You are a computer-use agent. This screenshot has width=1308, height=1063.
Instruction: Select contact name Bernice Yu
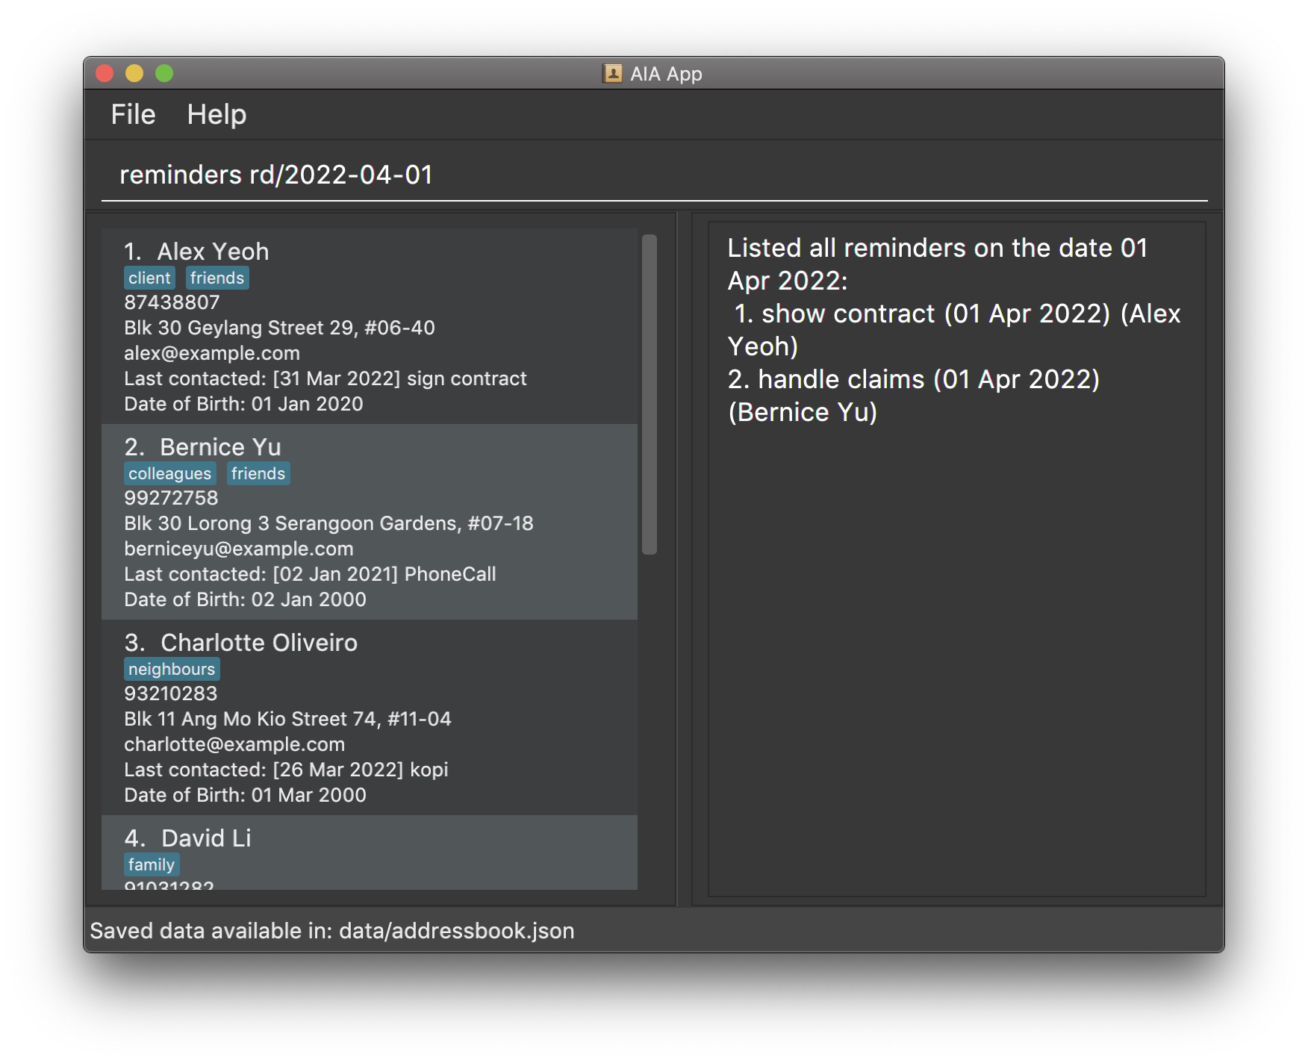click(221, 447)
